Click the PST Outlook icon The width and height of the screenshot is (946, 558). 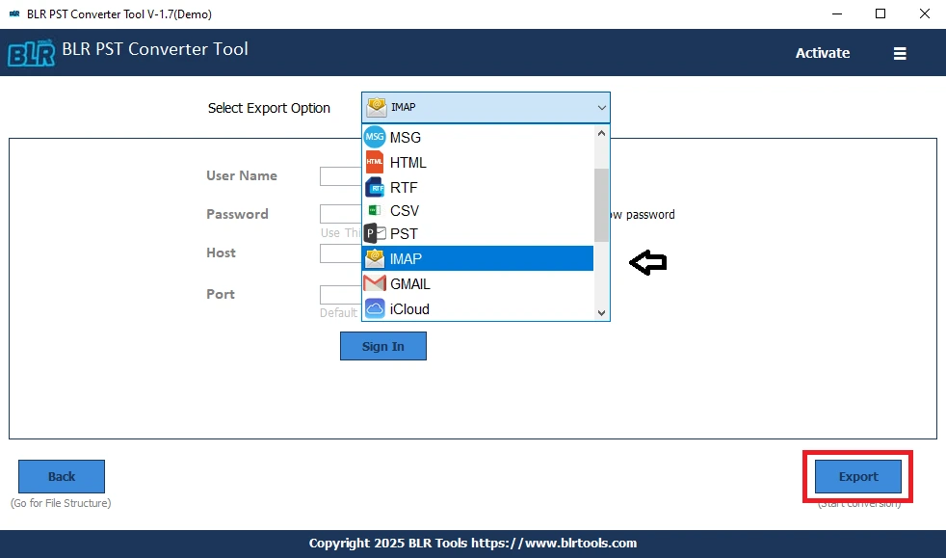point(375,233)
